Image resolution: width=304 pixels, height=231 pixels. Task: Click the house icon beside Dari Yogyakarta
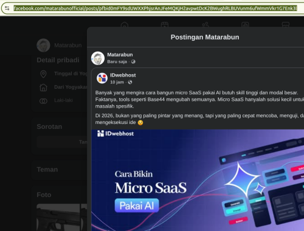43,88
